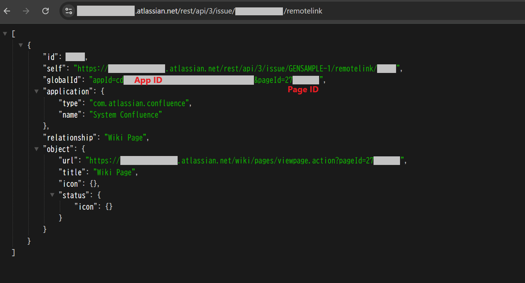Image resolution: width=525 pixels, height=283 pixels.
Task: Collapse the "application" object
Action: [x=36, y=91]
